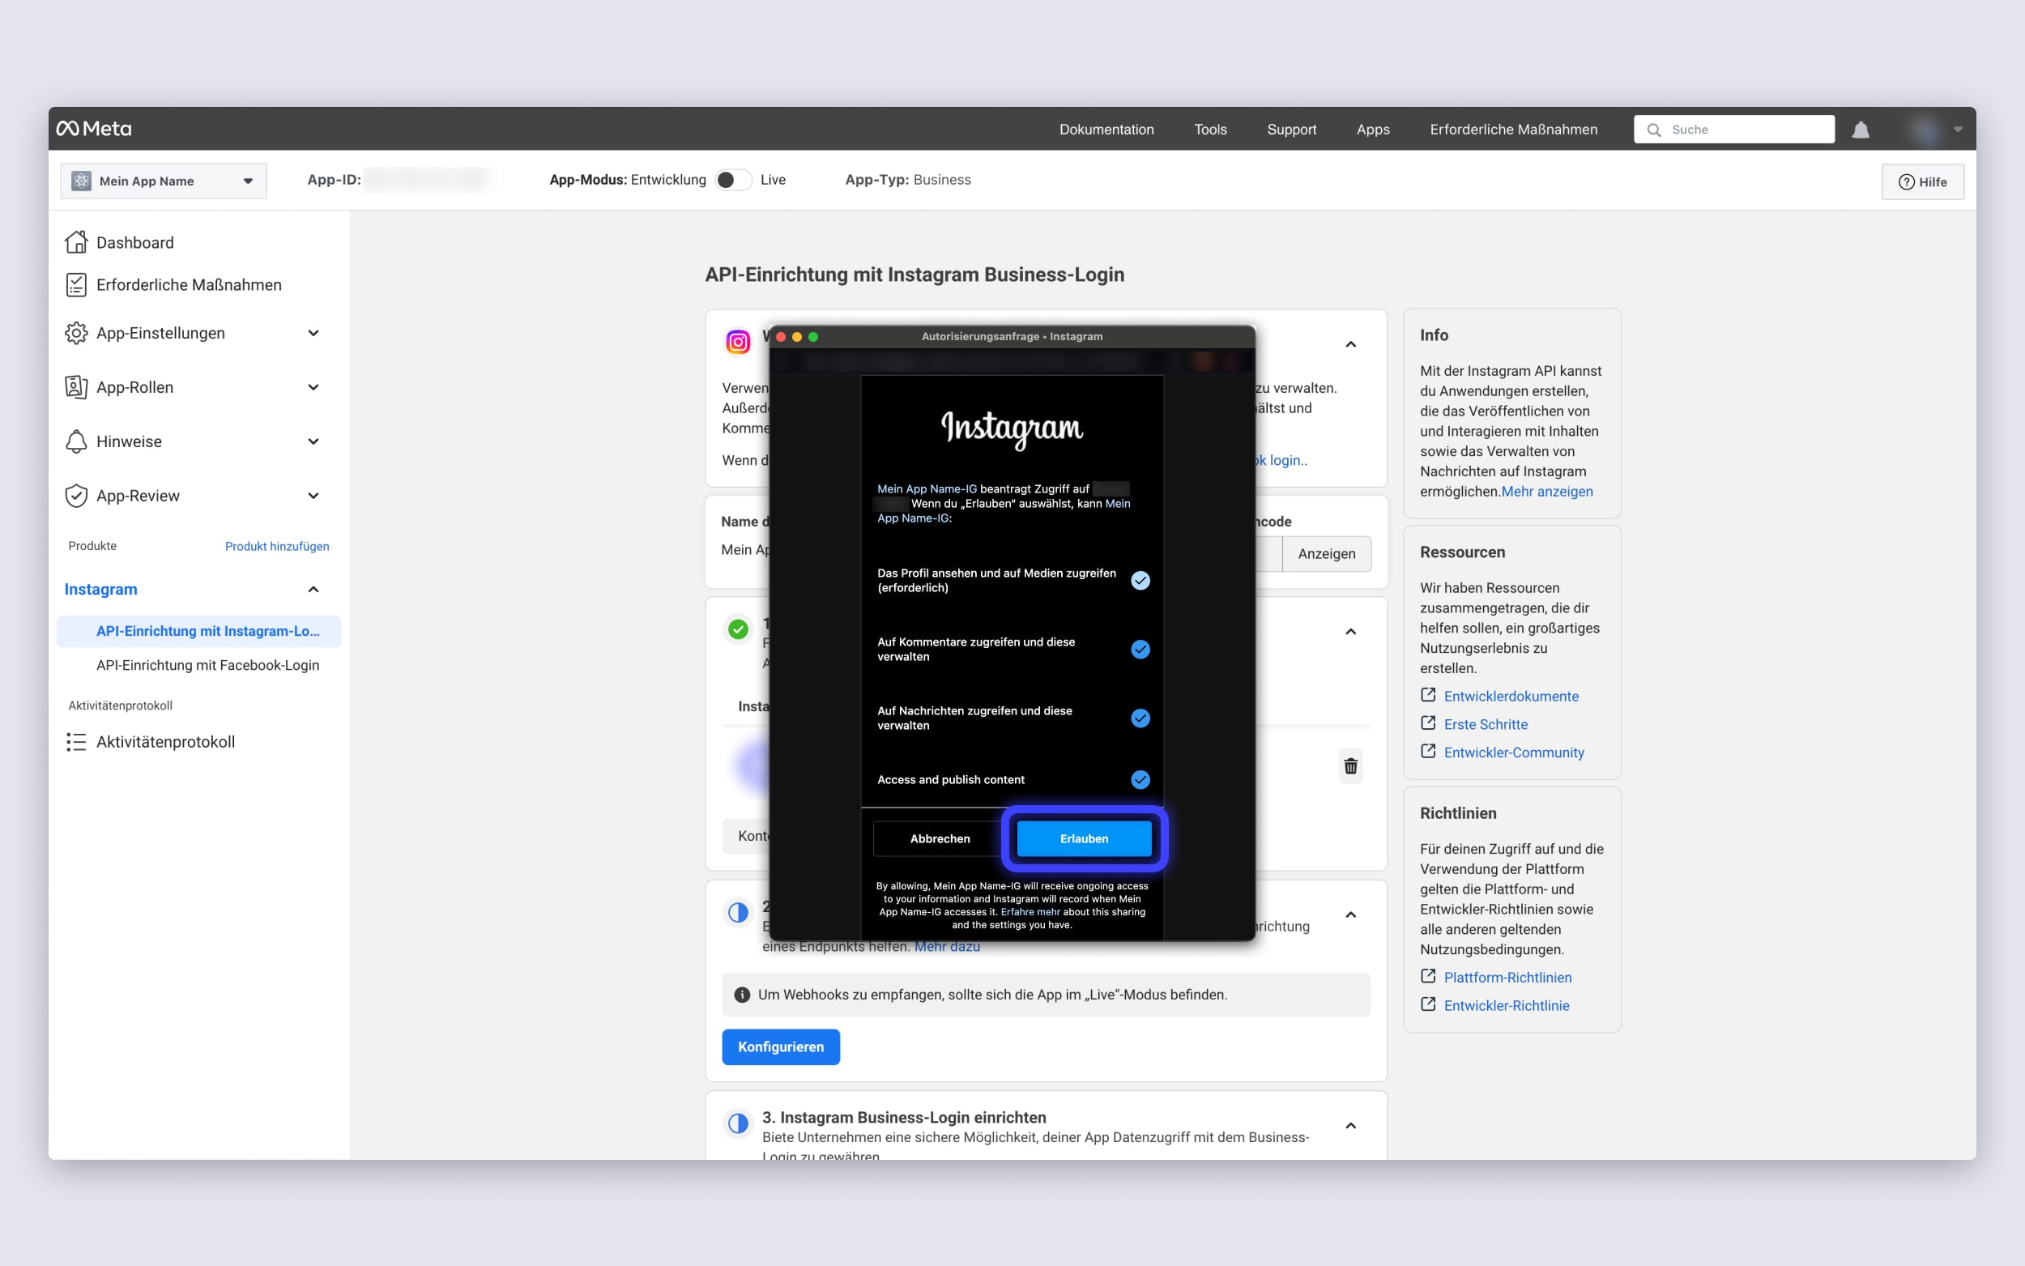Click the Produkt hinzufügen link
This screenshot has width=2025, height=1266.
click(x=277, y=546)
